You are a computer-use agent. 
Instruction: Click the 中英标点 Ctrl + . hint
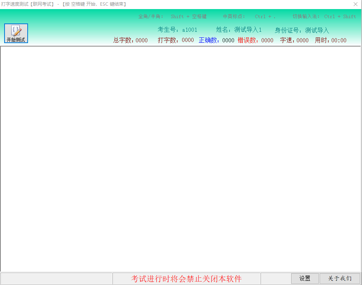tap(249, 17)
